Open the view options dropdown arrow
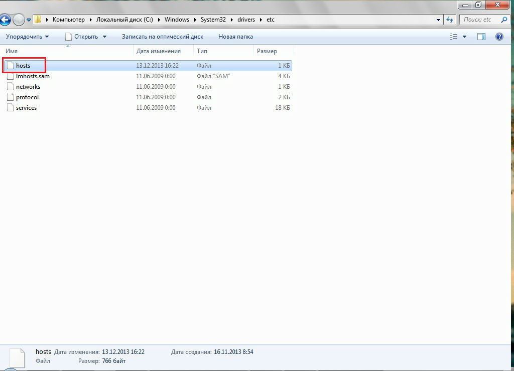 pyautogui.click(x=464, y=37)
